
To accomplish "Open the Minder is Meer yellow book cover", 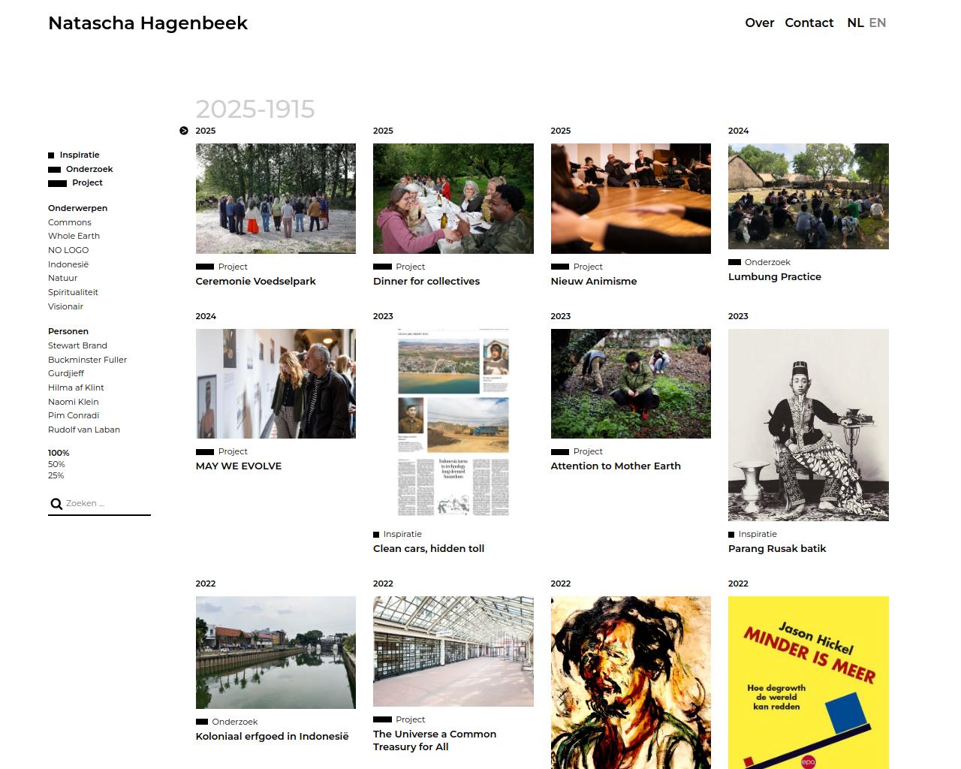I will click(x=808, y=682).
